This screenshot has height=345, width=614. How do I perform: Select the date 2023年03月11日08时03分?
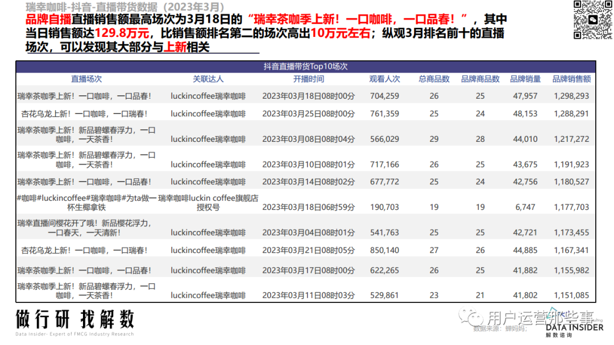point(309,296)
